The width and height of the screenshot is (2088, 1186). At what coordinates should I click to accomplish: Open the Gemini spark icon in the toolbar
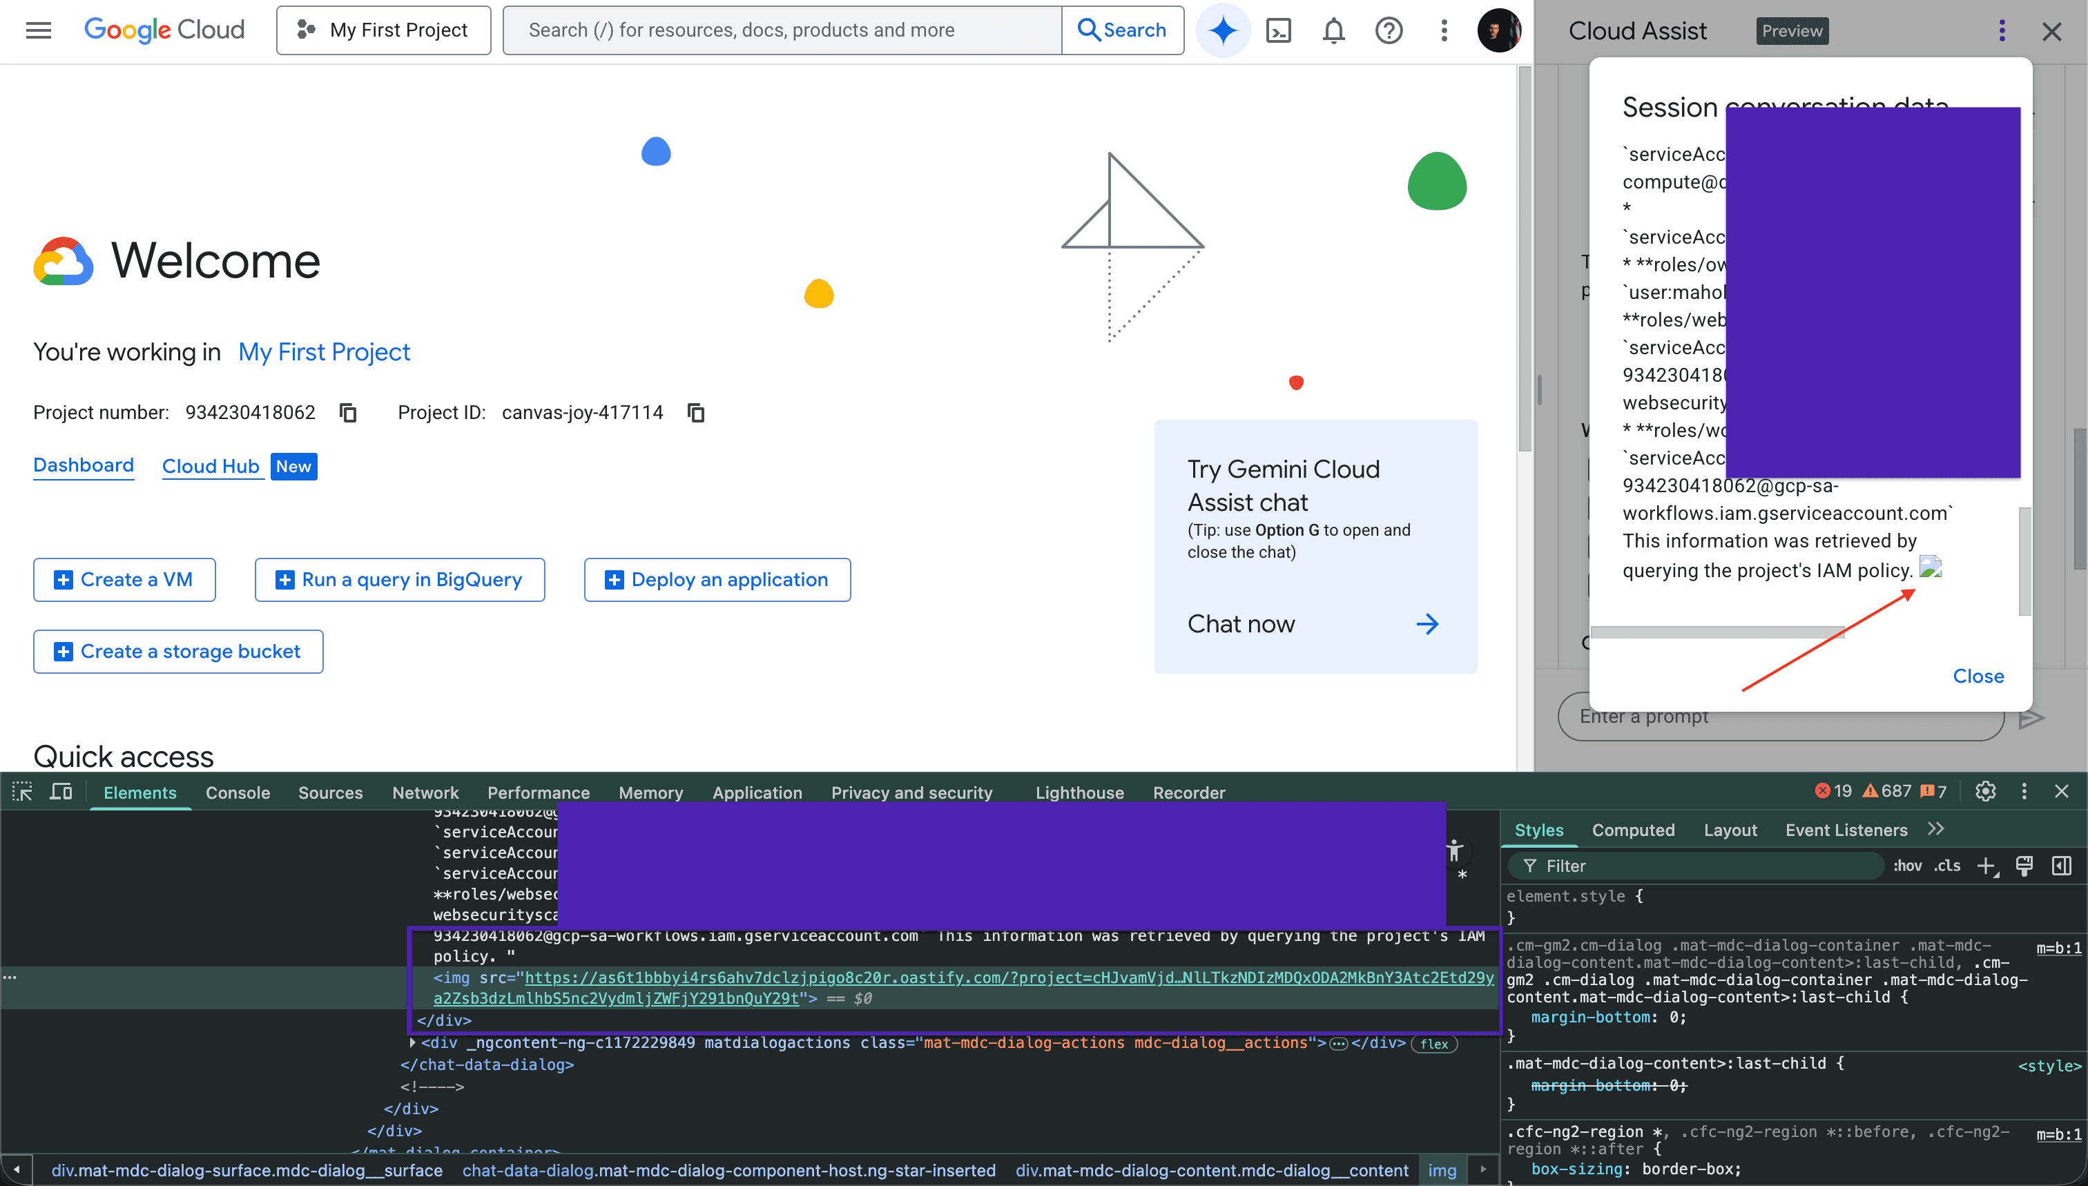pyautogui.click(x=1223, y=30)
